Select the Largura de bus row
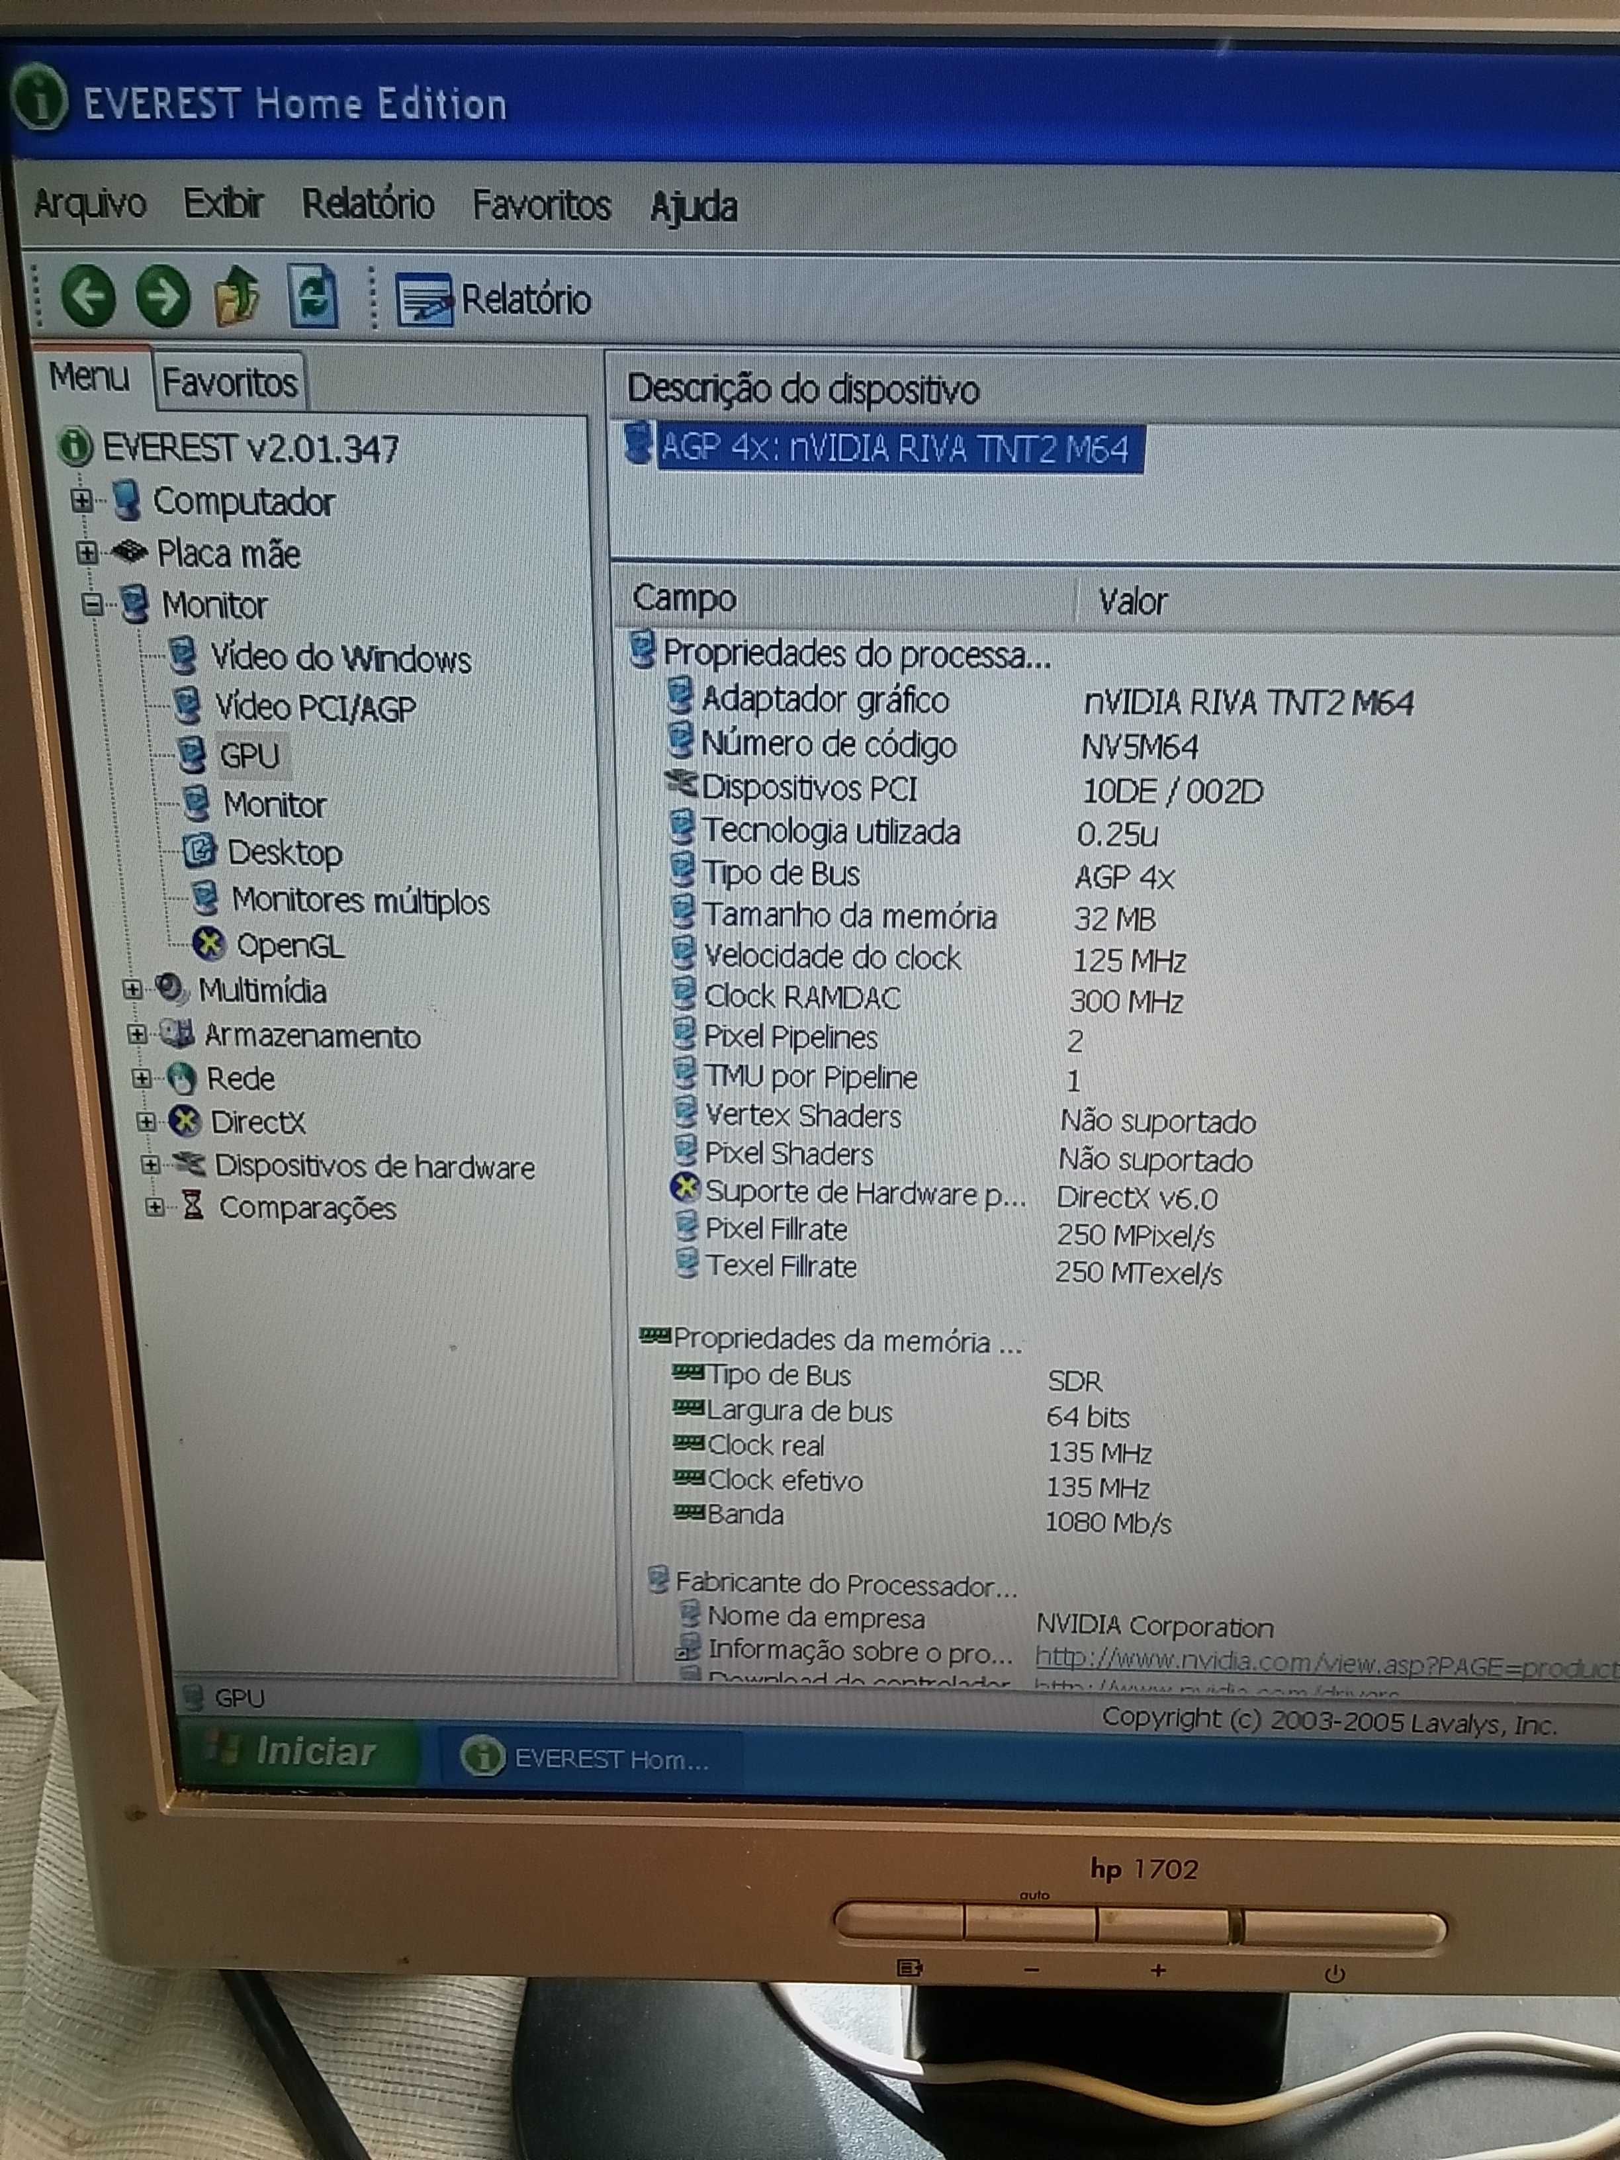Image resolution: width=1620 pixels, height=2160 pixels. [x=900, y=1413]
